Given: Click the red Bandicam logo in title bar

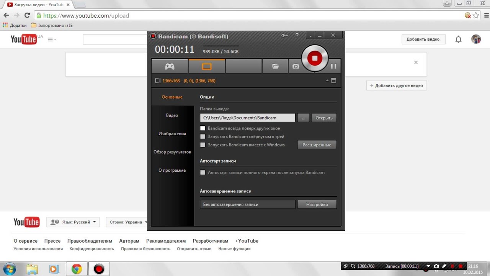Looking at the screenshot, I should click(153, 36).
